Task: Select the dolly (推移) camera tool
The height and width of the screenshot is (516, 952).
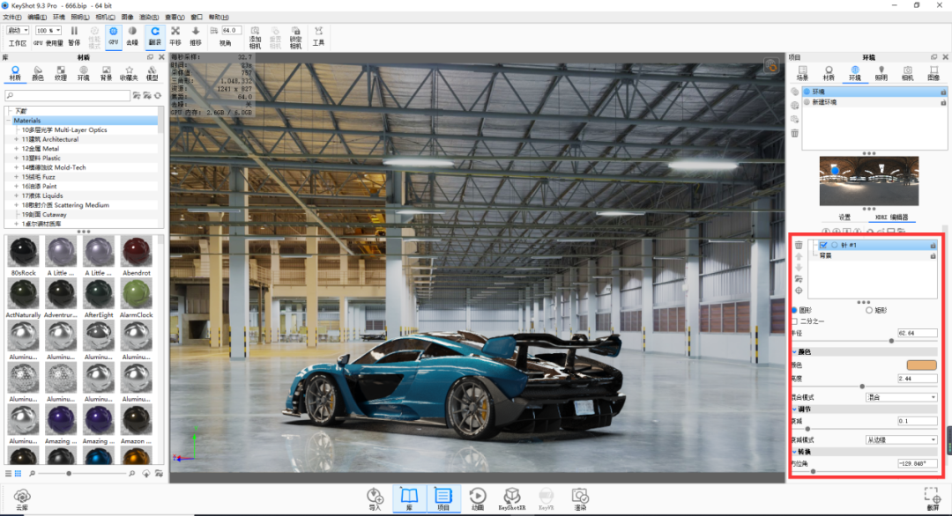Action: coord(196,36)
